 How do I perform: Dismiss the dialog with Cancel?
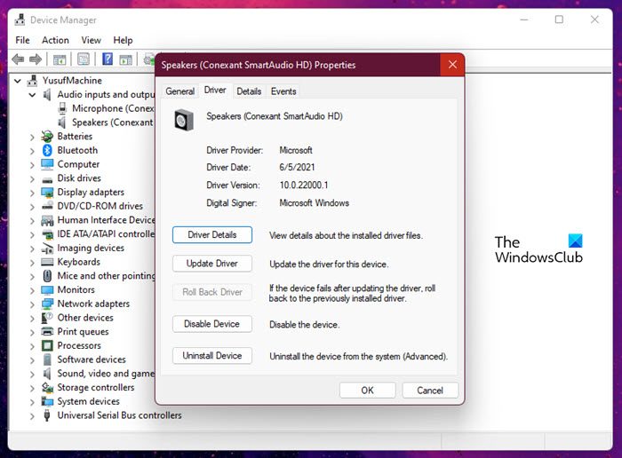[x=430, y=391]
